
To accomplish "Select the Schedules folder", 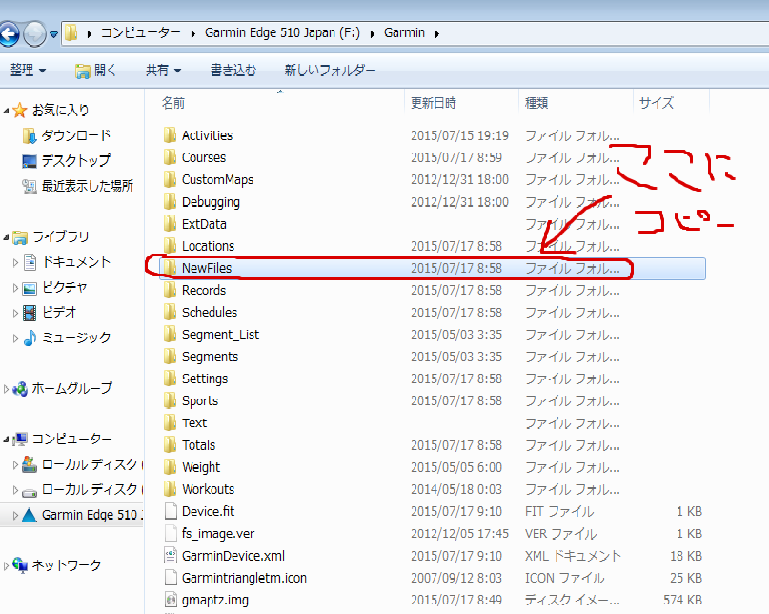I will coord(210,312).
